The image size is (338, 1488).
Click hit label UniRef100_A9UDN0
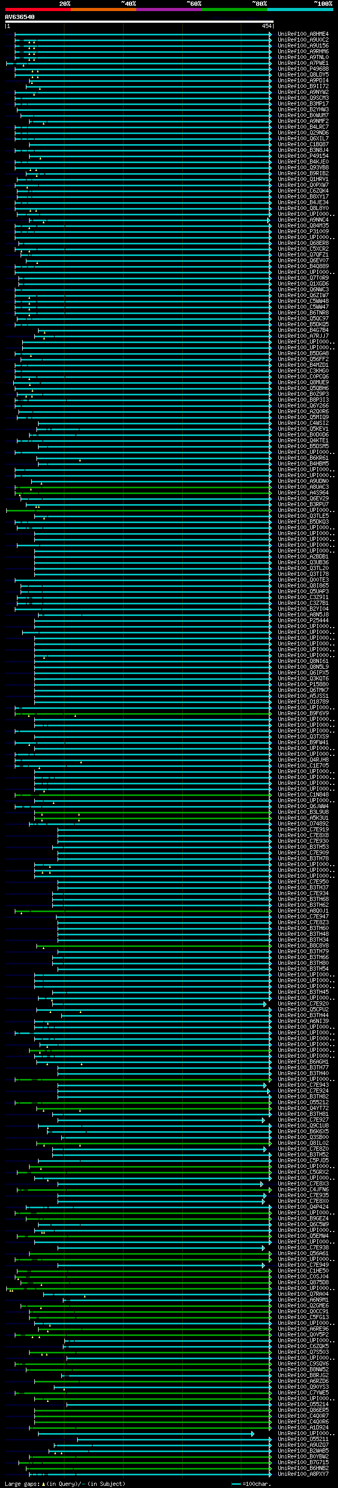[303, 481]
